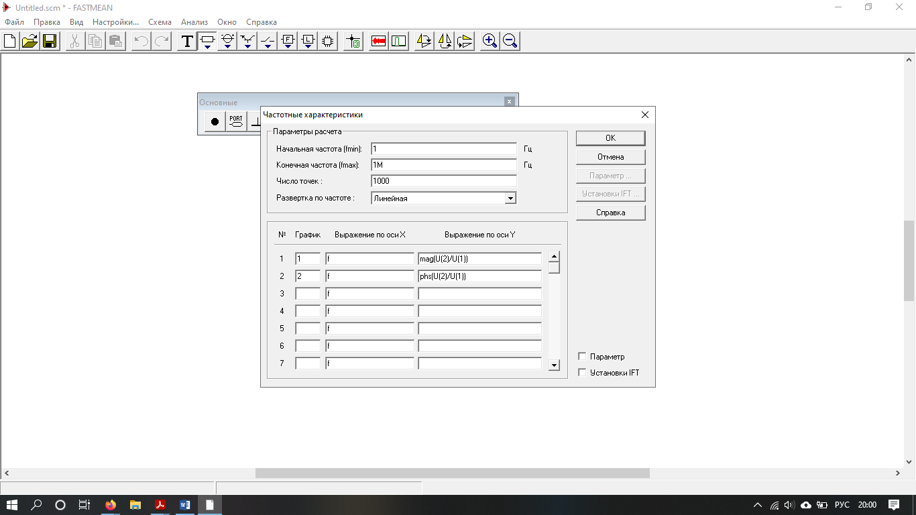Create a new schematic file

pos(10,42)
